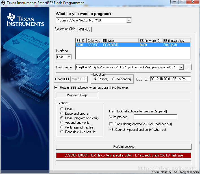Screen dimensions: 200x174
Task: Click the '0043 (old)' firmware rev cell
Action: click(x=170, y=45)
